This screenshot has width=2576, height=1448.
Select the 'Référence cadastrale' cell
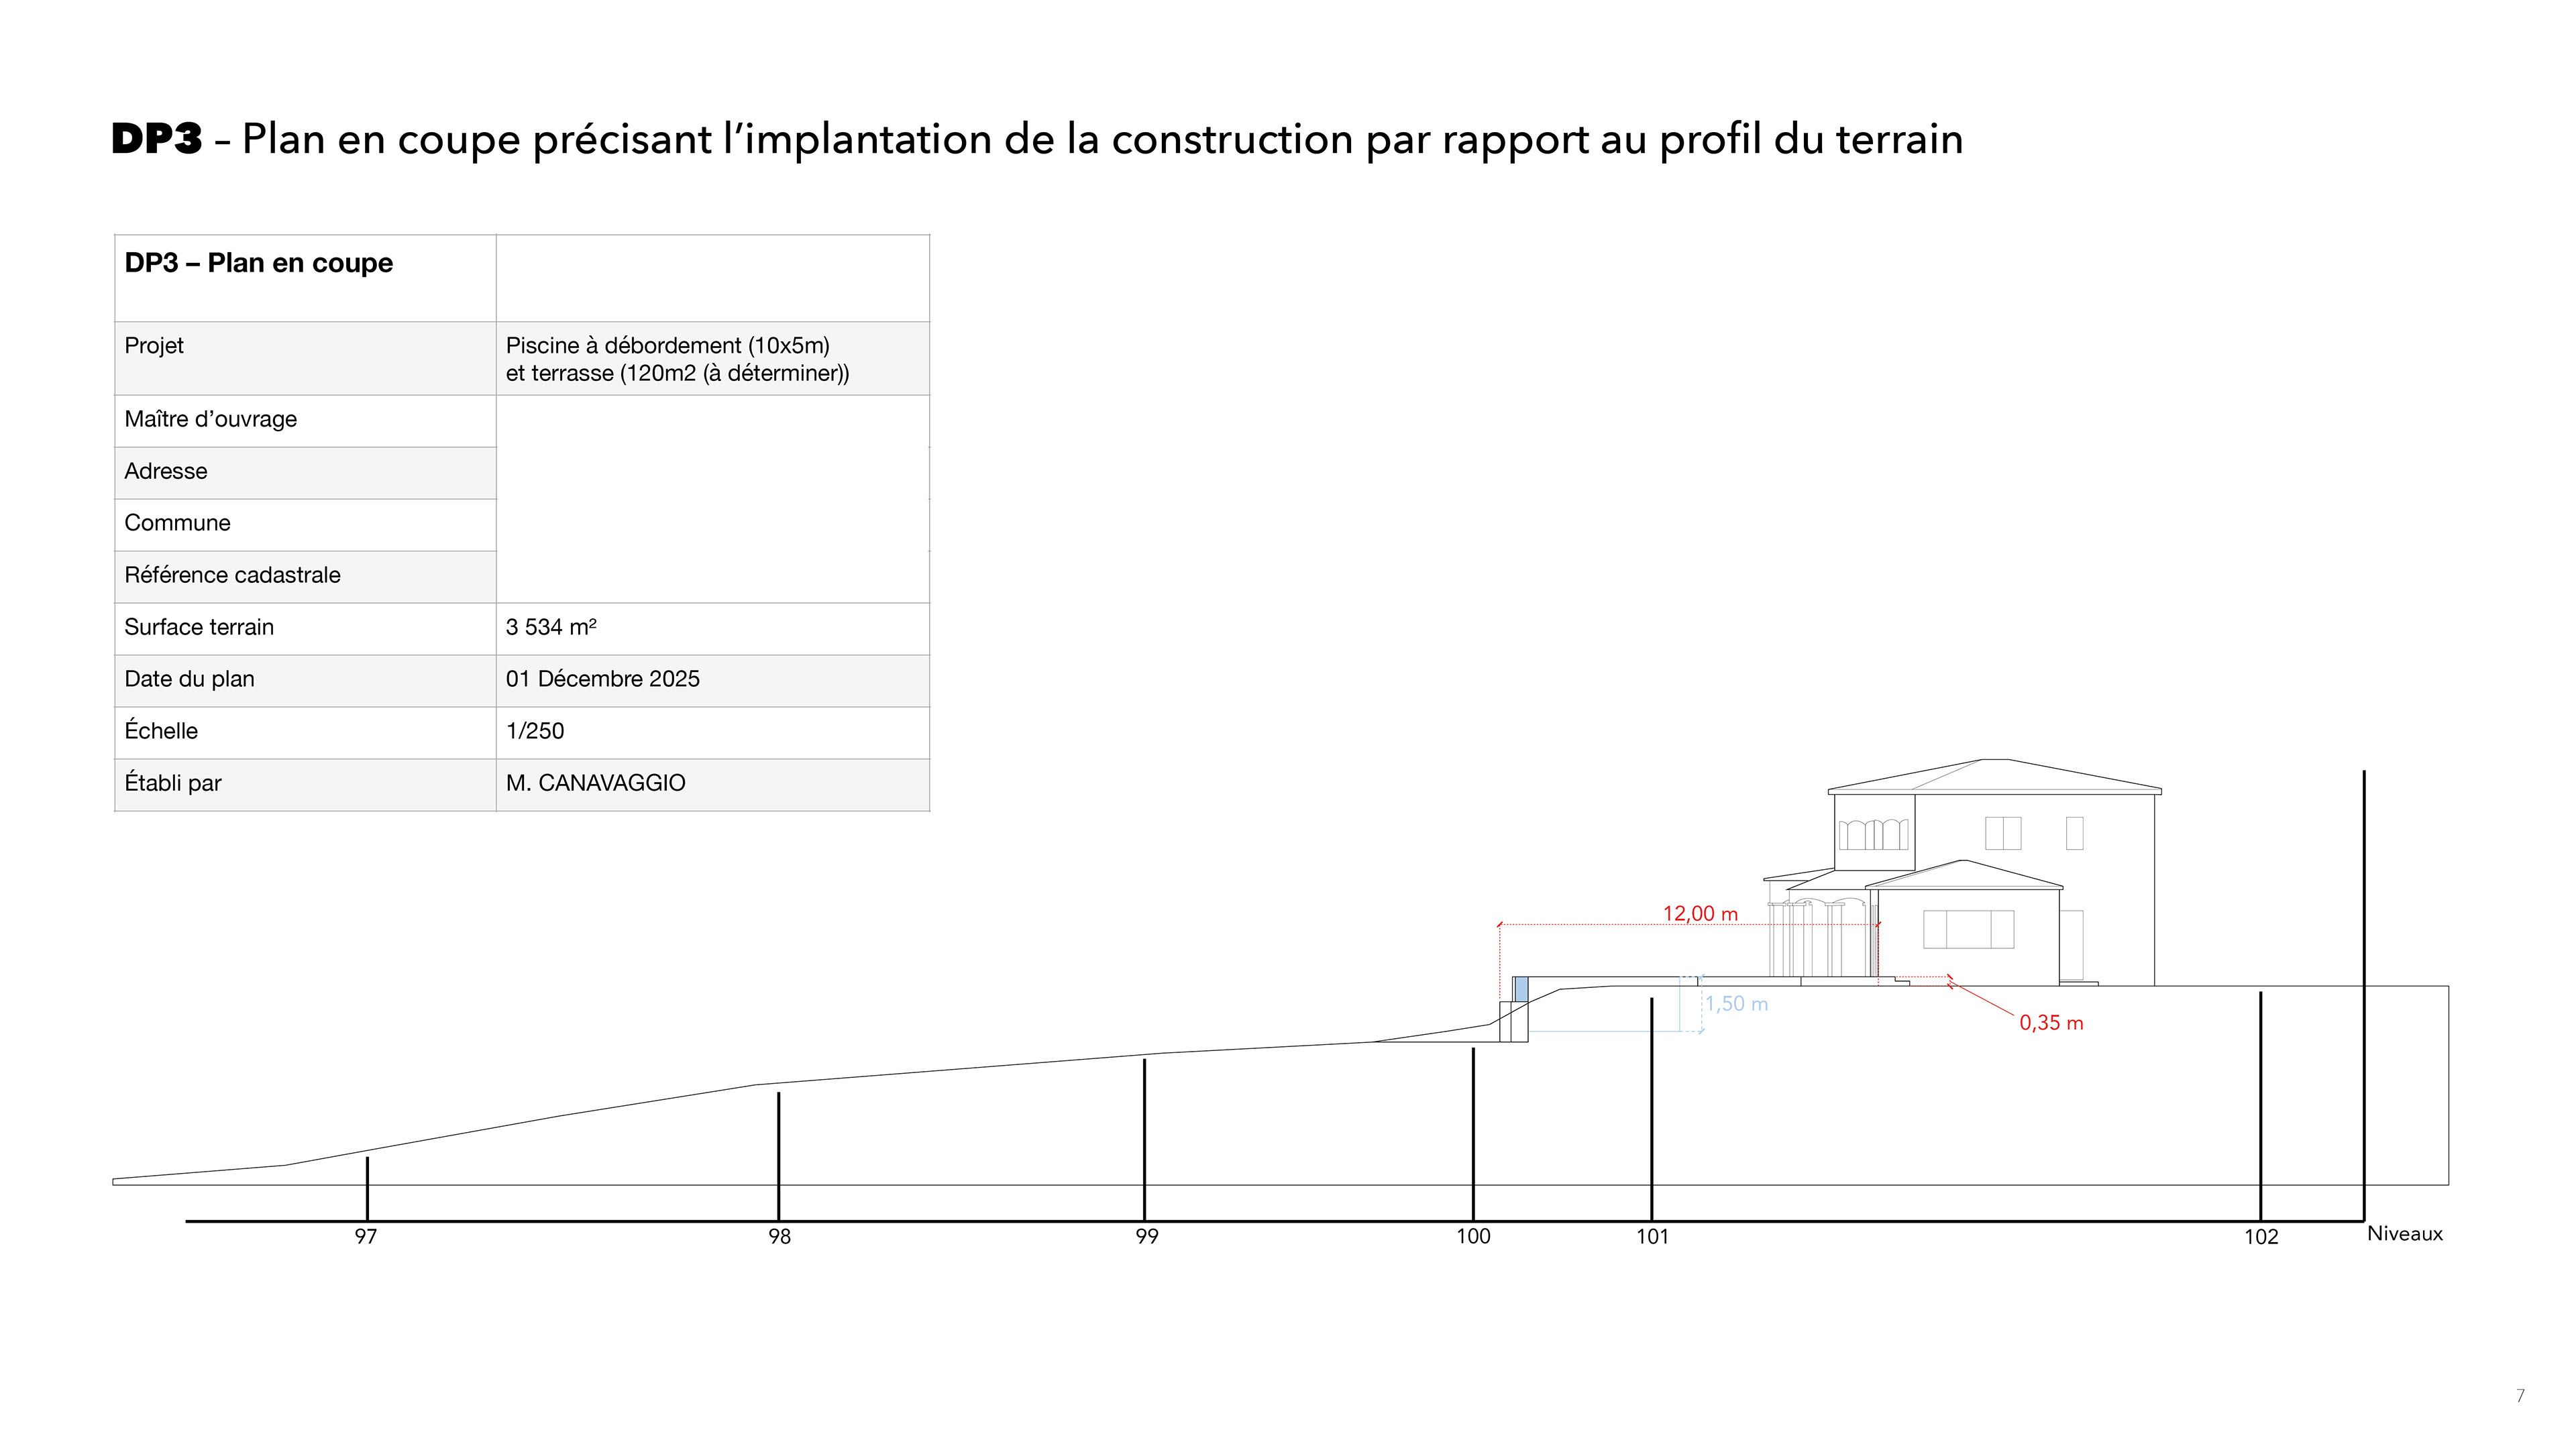click(232, 575)
